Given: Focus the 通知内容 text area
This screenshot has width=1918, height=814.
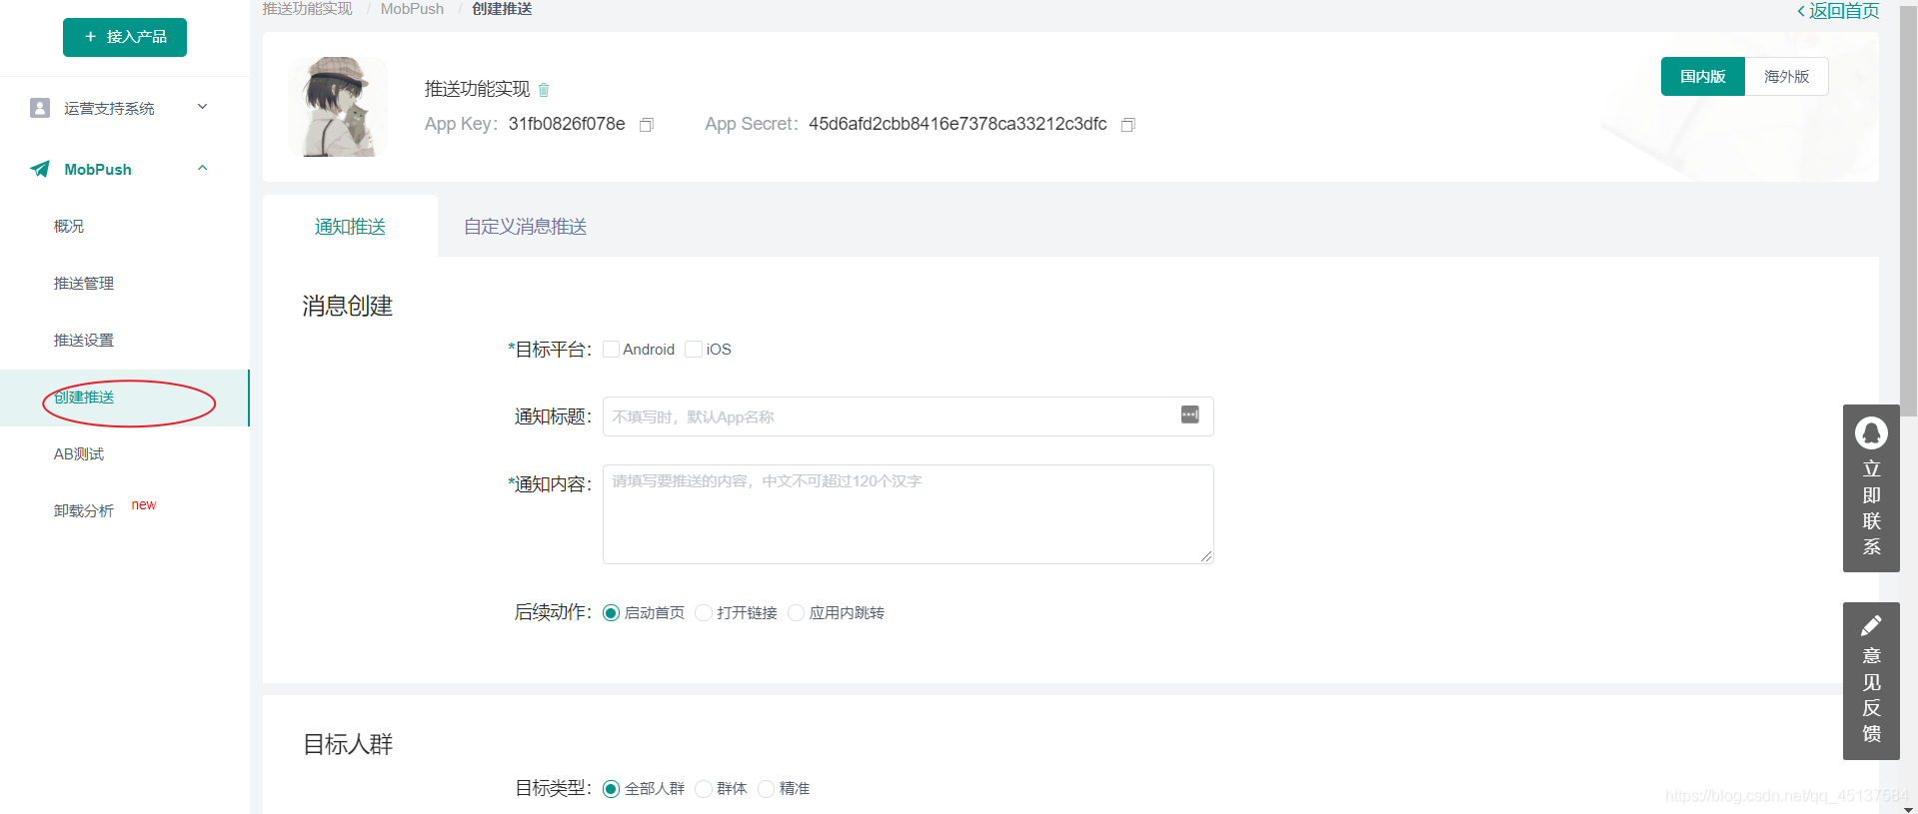Looking at the screenshot, I should 908,514.
